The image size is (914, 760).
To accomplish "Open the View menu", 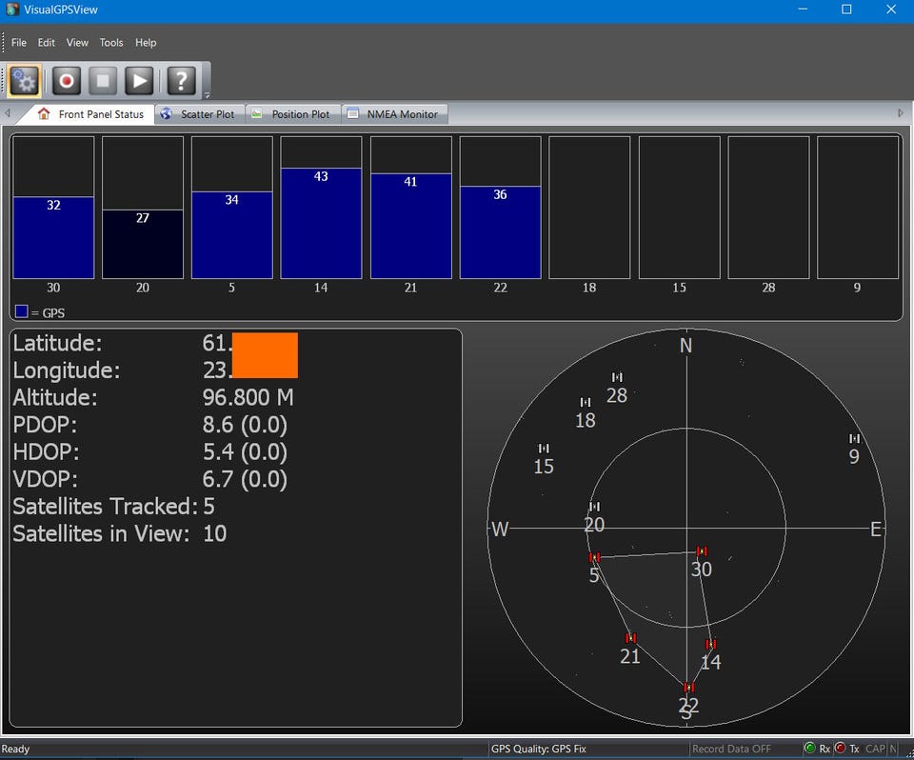I will pyautogui.click(x=77, y=43).
